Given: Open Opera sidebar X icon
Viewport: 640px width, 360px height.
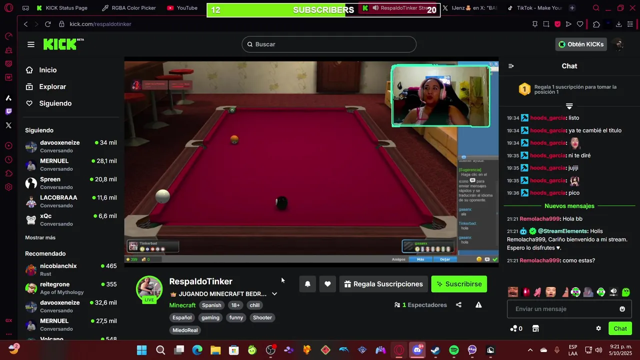Looking at the screenshot, I should click(8, 125).
